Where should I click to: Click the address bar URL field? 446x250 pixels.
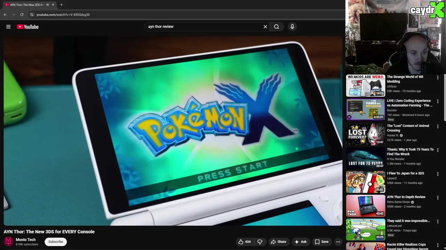coord(174,15)
